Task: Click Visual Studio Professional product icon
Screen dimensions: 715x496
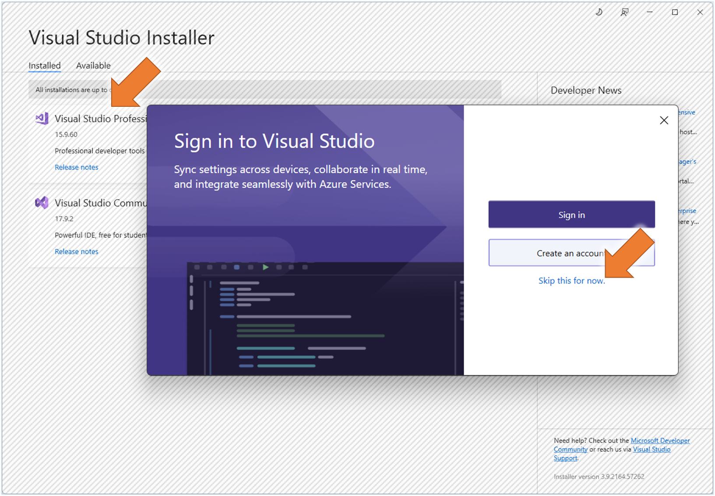Action: coord(42,119)
